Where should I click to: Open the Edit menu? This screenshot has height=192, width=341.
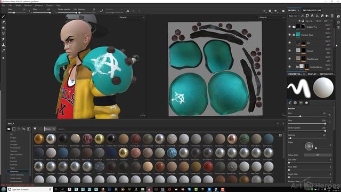tap(10, 5)
